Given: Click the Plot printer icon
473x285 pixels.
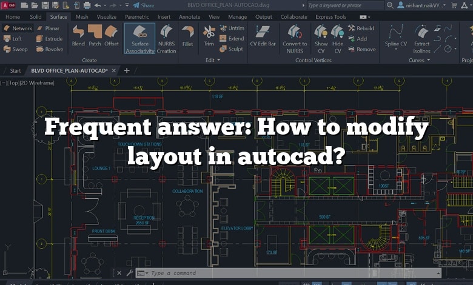Looking at the screenshot, I should (87, 5).
